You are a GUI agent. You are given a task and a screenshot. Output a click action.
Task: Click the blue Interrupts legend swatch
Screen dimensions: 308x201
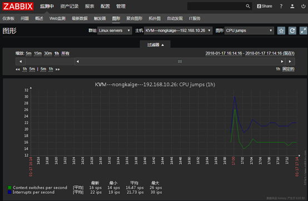click(x=9, y=192)
